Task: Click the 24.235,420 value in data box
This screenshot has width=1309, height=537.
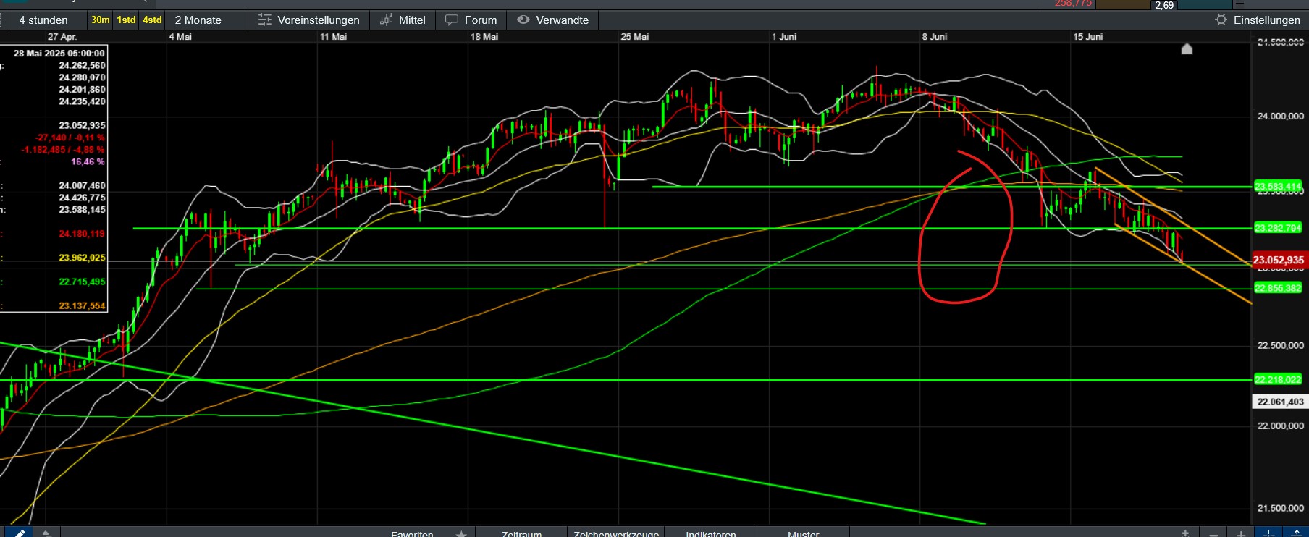Action: [x=82, y=102]
